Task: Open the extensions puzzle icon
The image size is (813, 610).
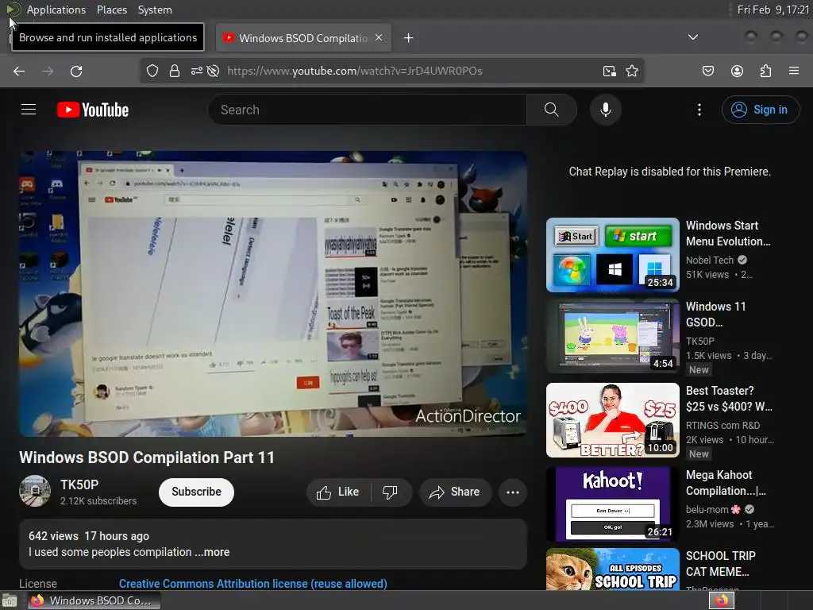Action: [x=765, y=71]
